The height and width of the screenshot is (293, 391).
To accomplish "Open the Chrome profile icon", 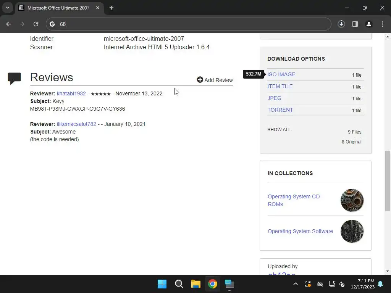I will pyautogui.click(x=369, y=24).
